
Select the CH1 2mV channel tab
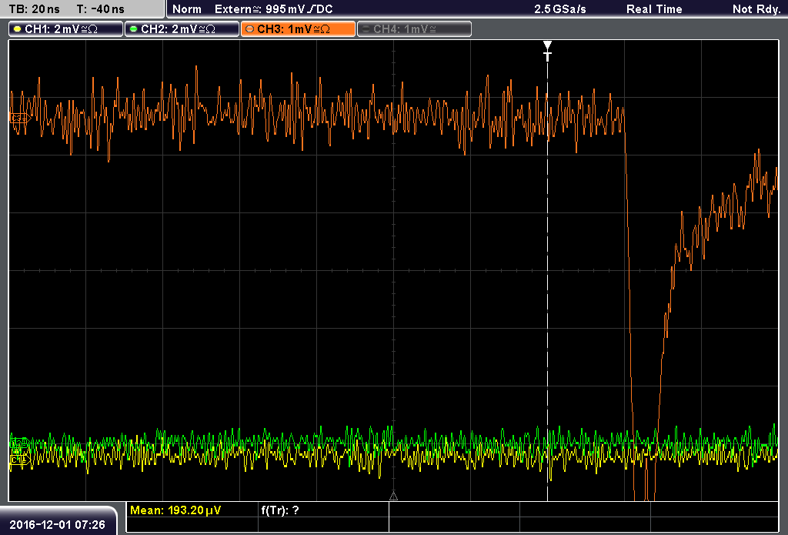click(66, 29)
